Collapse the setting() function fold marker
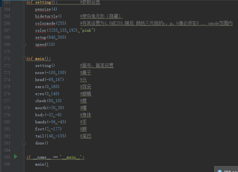The width and height of the screenshot is (238, 172). click(x=24, y=2)
